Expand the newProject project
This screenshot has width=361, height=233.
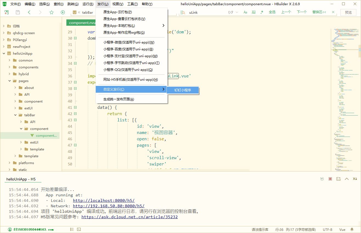pos(4,46)
